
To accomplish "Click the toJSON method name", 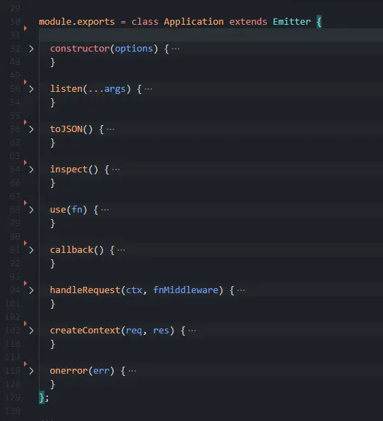I will coord(66,129).
